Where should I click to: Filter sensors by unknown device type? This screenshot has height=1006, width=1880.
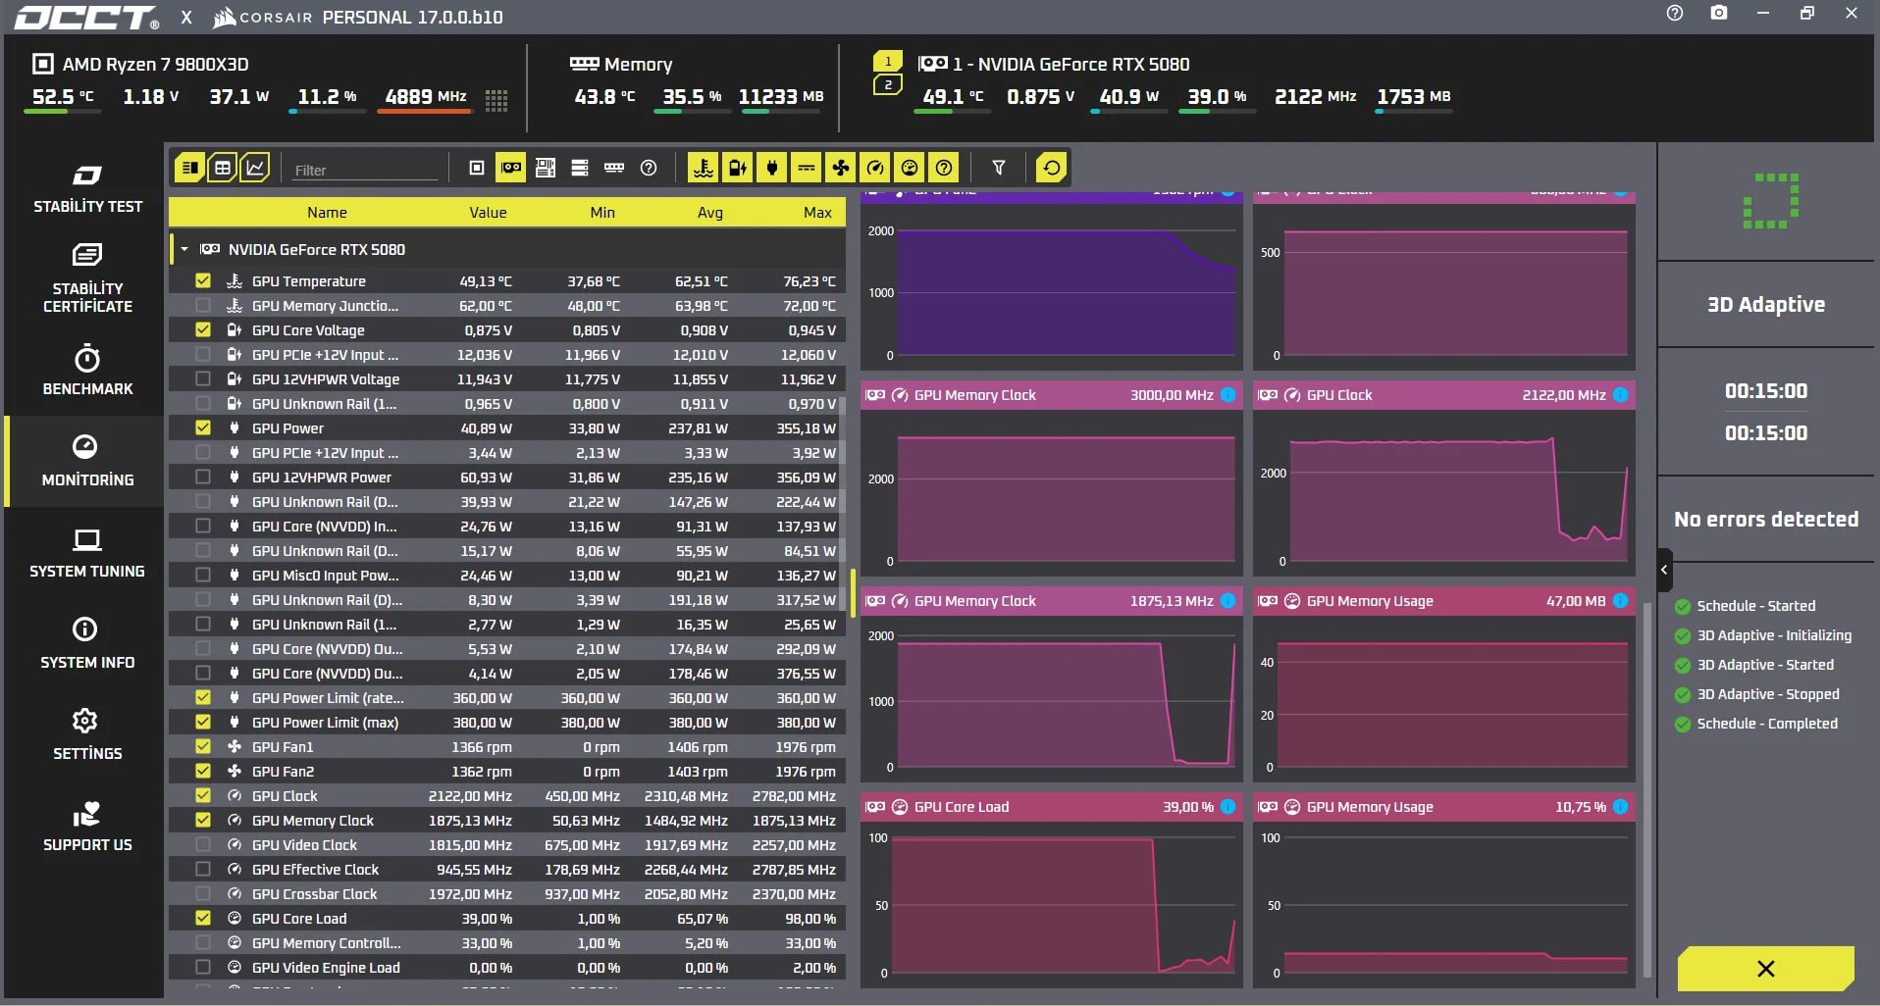coord(649,168)
